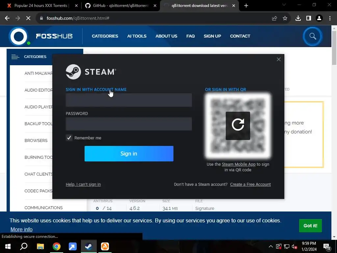
Task: Open Chrome three-dot menu
Action: 330,18
